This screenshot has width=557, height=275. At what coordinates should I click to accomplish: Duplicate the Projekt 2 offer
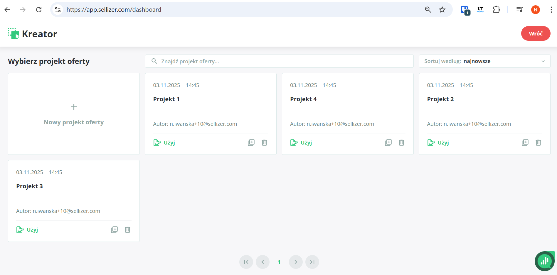(525, 142)
